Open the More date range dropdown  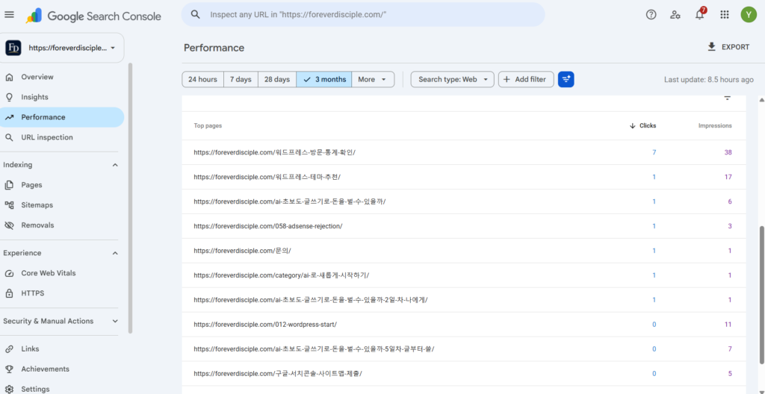coord(373,80)
